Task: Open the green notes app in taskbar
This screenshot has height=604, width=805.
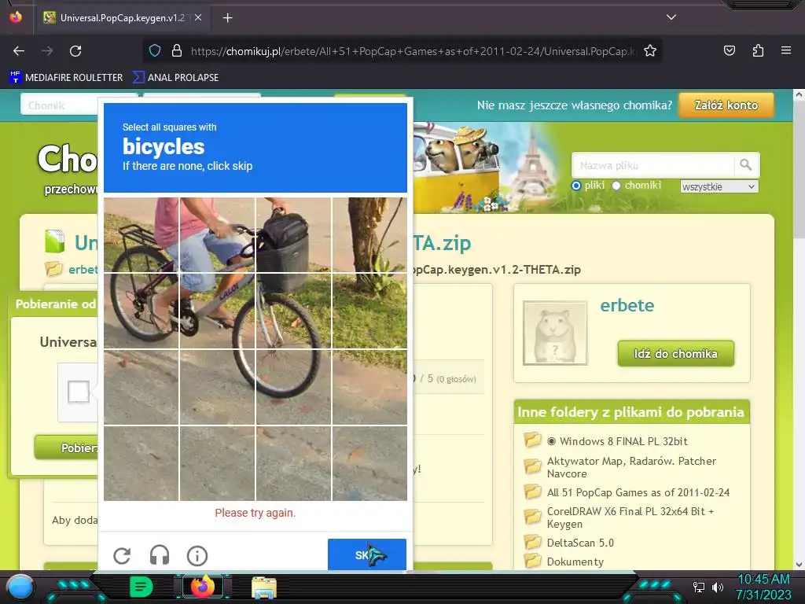Action: coord(142,587)
